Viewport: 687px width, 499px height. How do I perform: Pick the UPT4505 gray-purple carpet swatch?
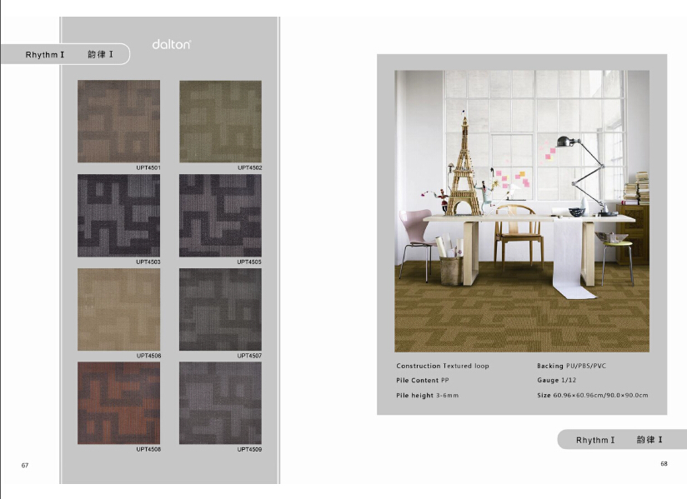pos(220,215)
